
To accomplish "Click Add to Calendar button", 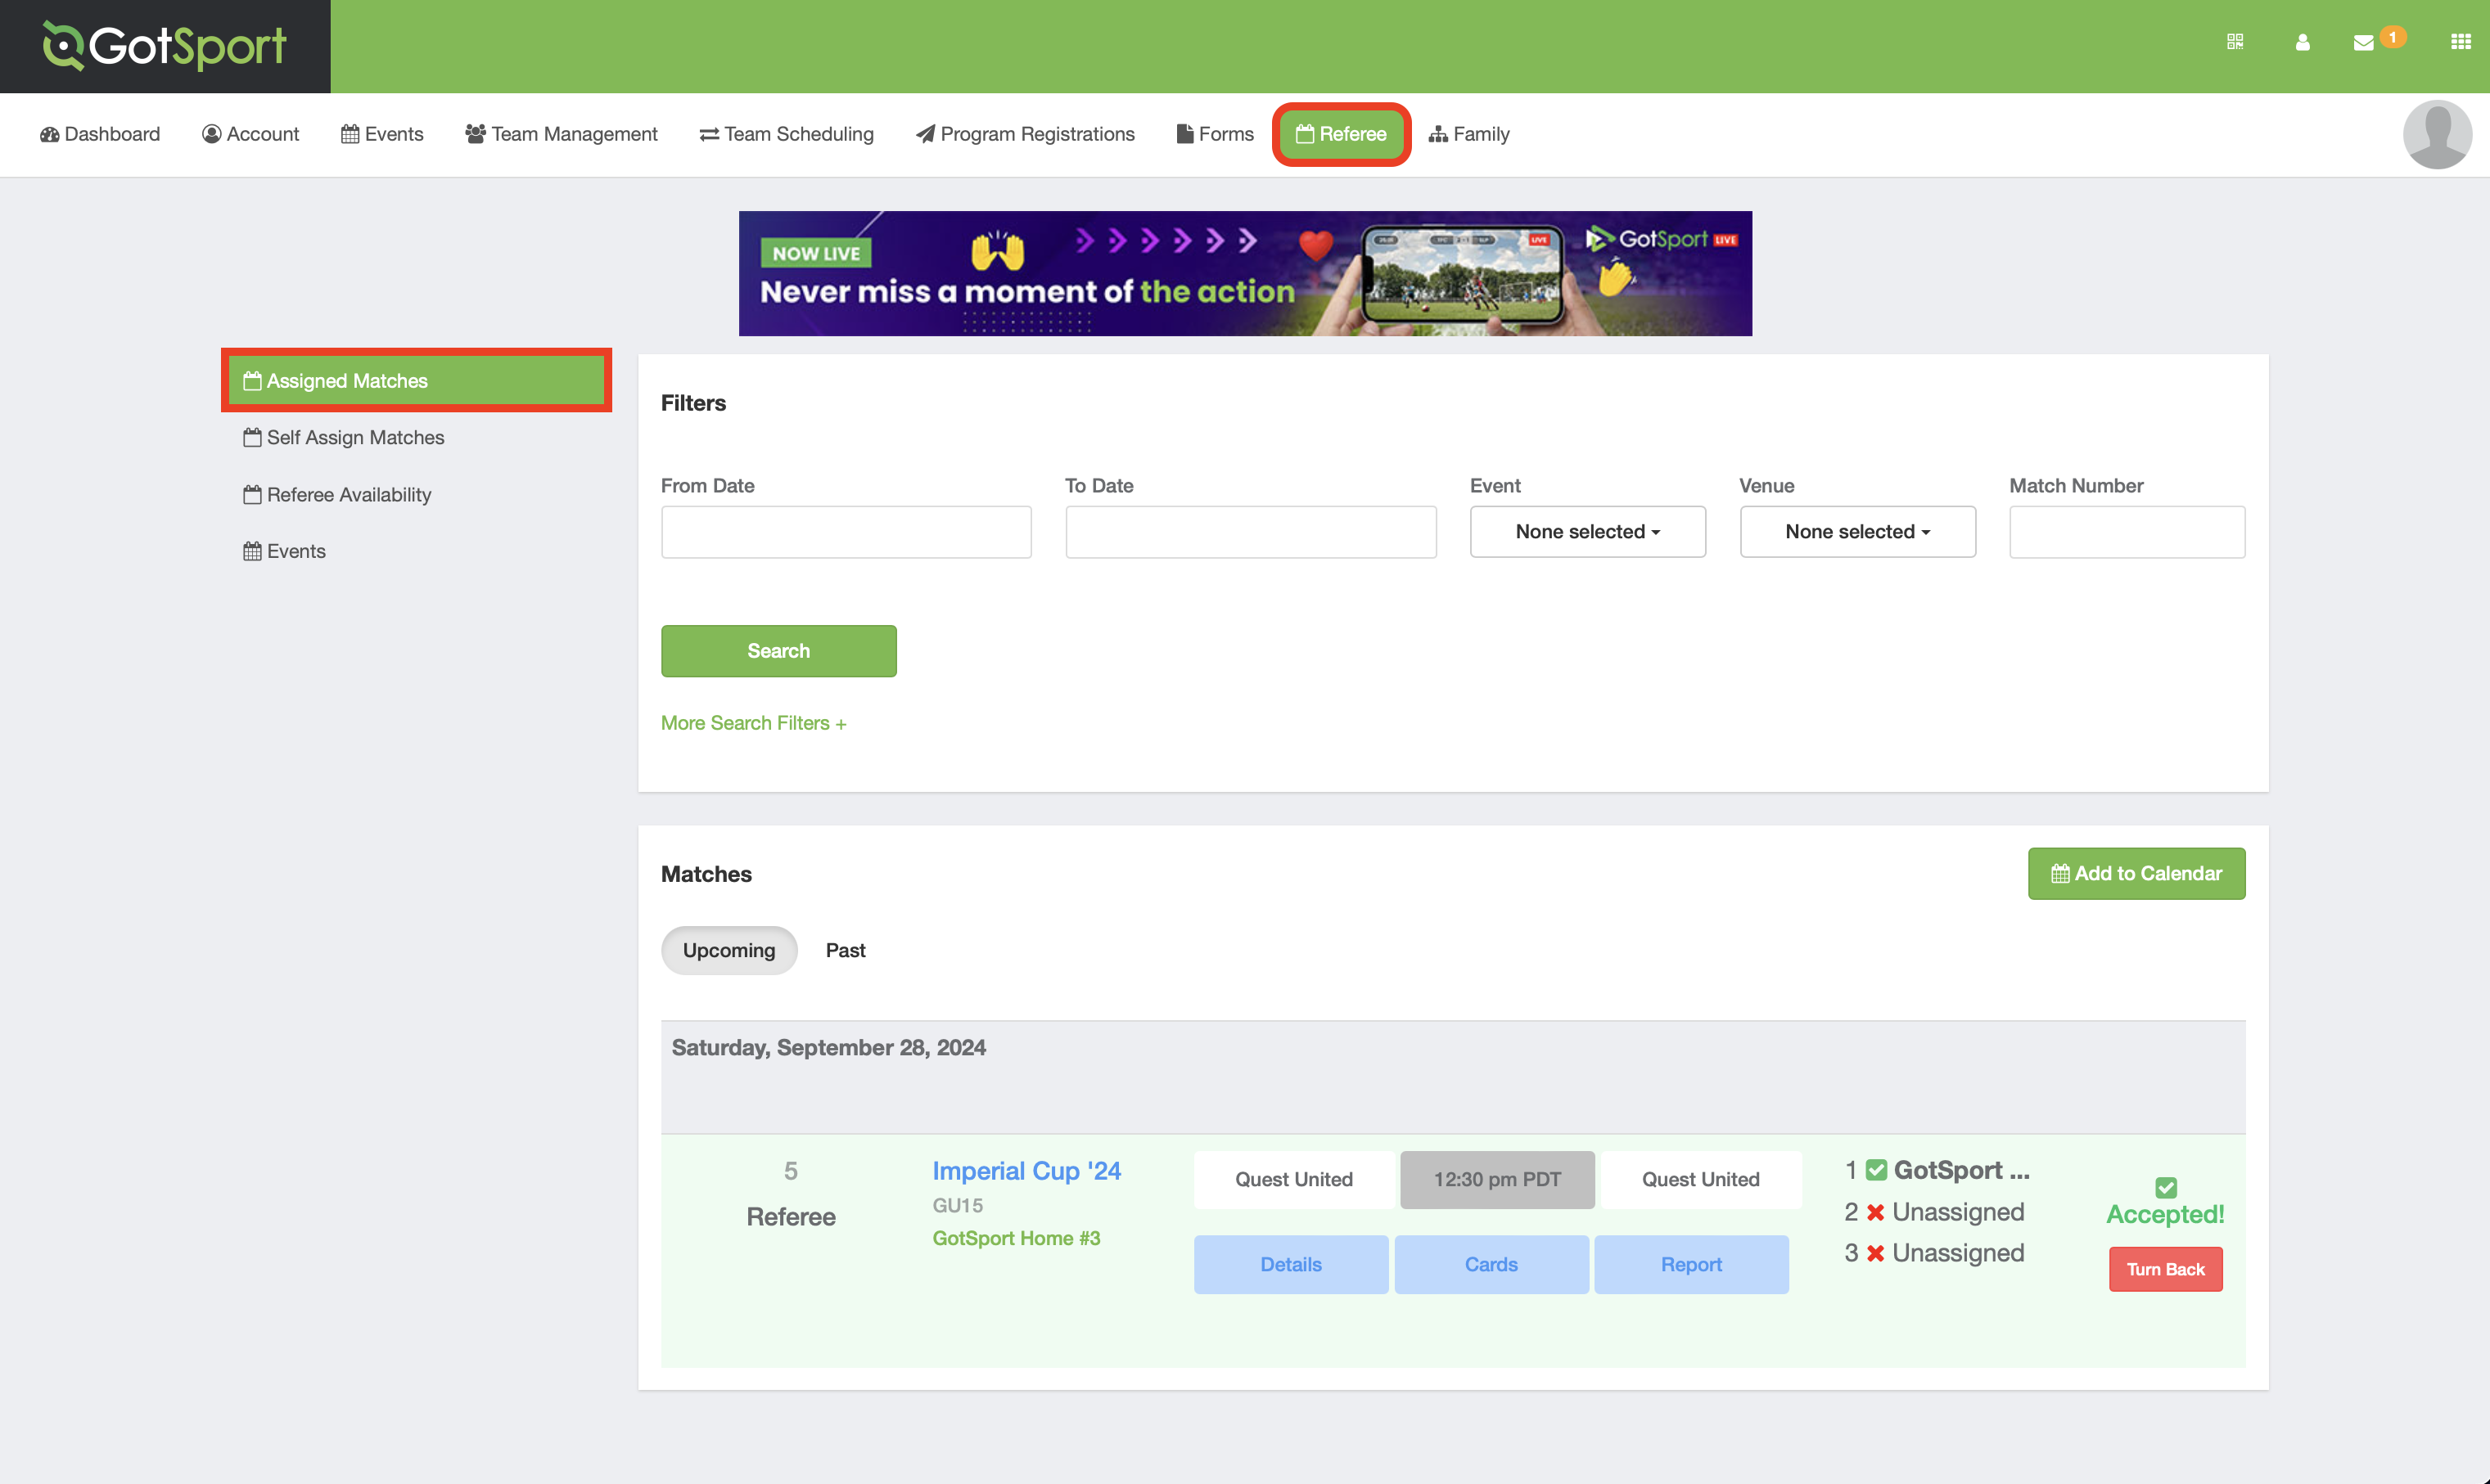I will 2136,873.
